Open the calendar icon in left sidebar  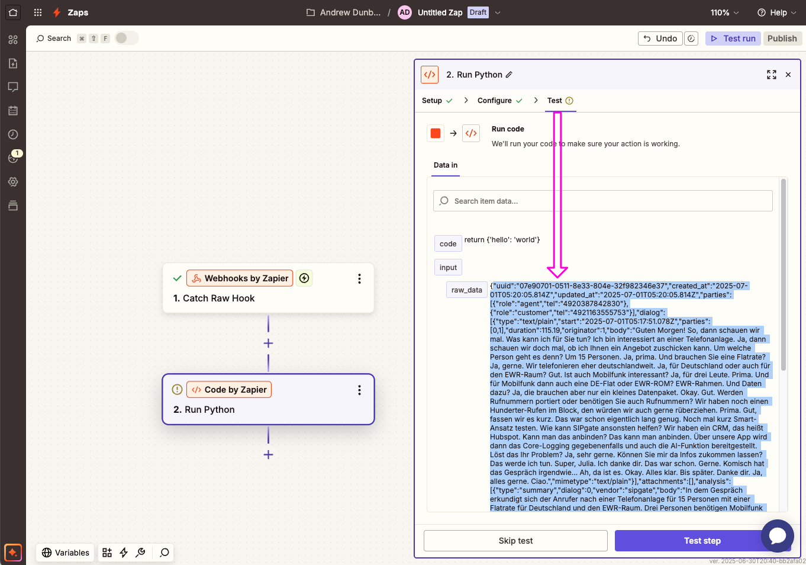tap(13, 111)
